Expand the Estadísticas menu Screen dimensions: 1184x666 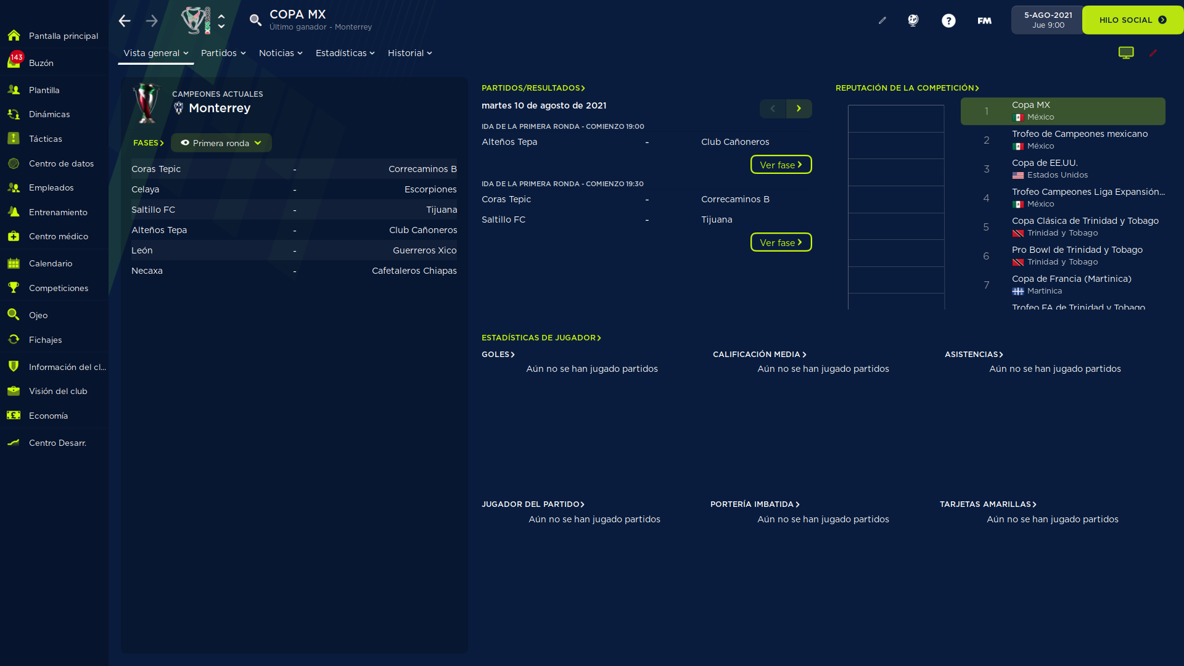click(345, 53)
